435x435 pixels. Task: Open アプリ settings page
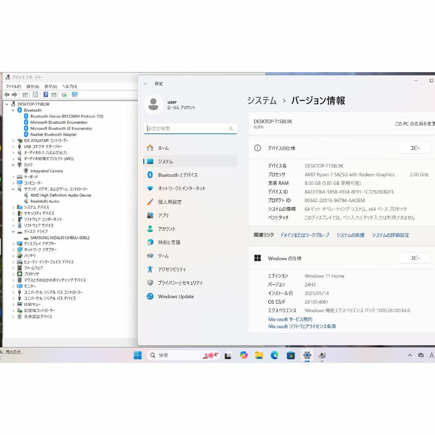190,215
